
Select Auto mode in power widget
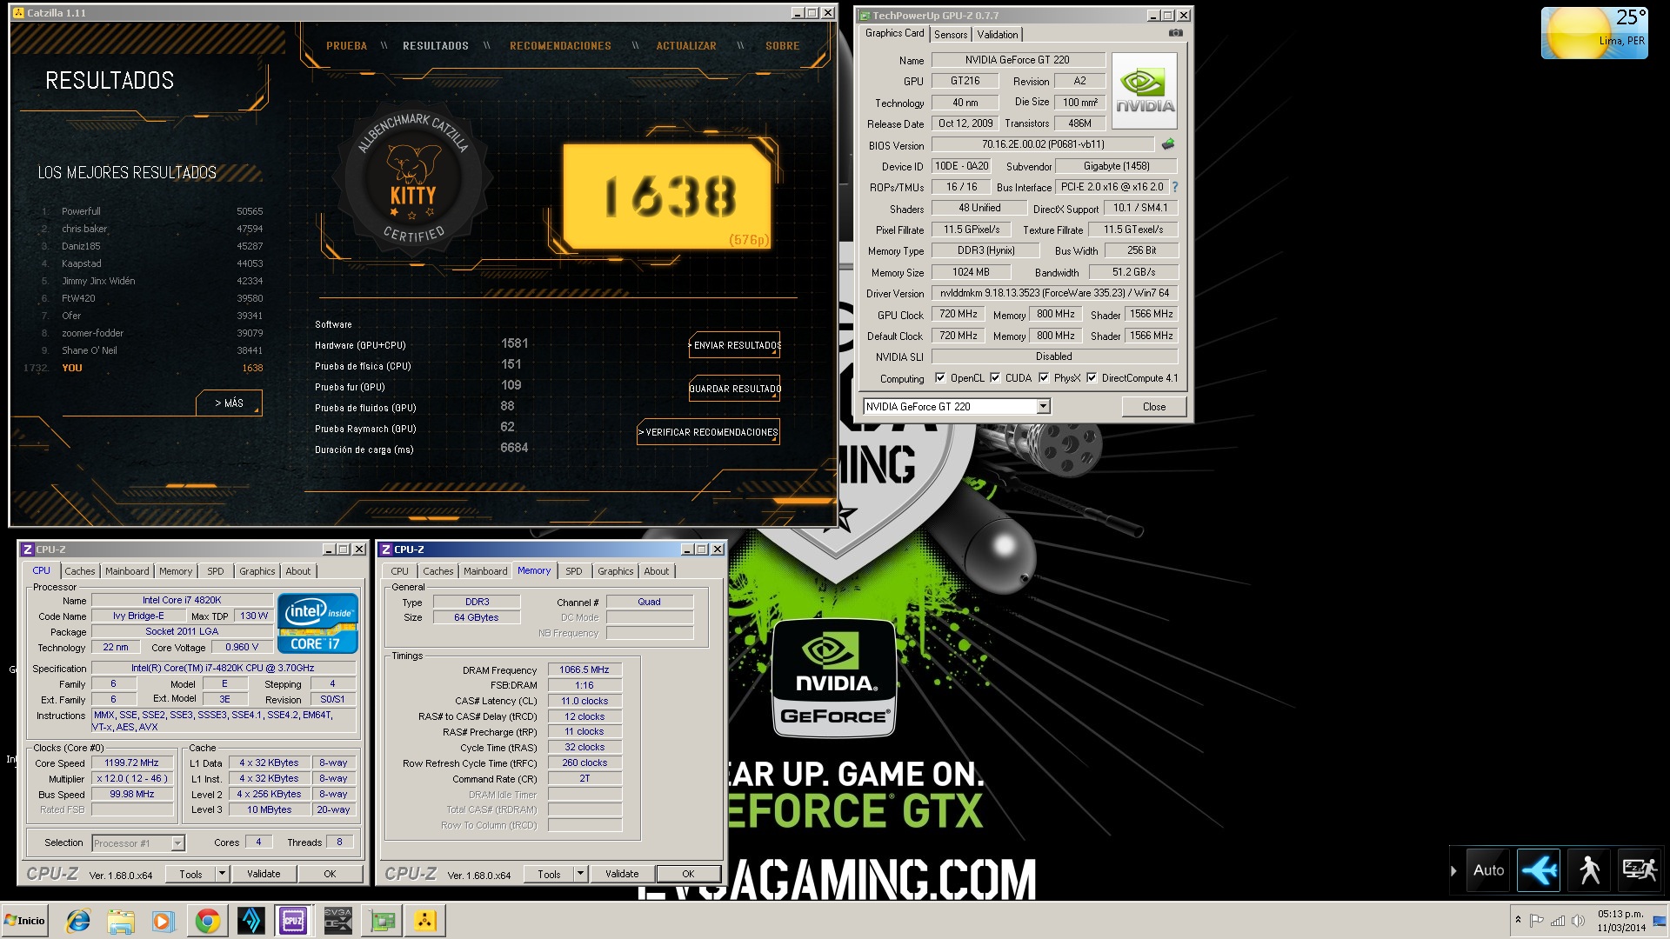1488,869
